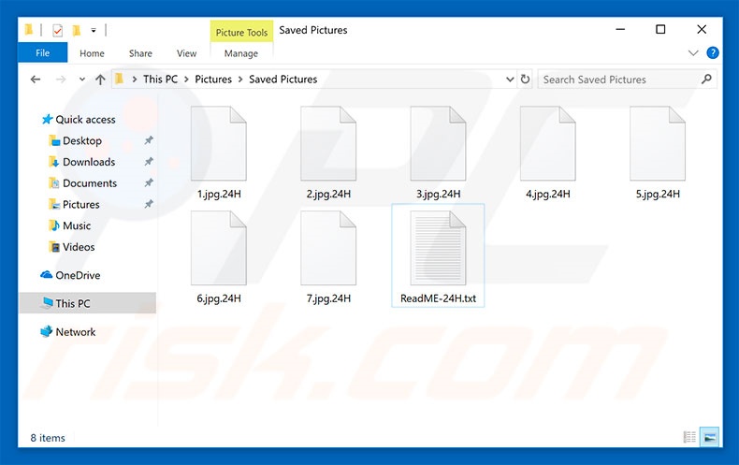Select the 6.jpg.24H file icon
739x465 pixels.
point(219,248)
